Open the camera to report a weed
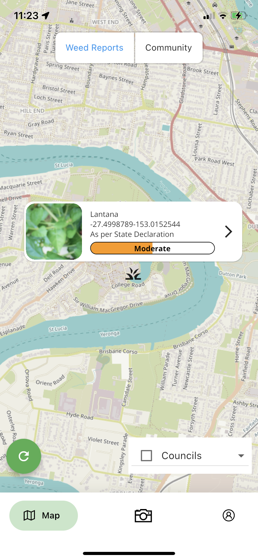 [x=143, y=515]
